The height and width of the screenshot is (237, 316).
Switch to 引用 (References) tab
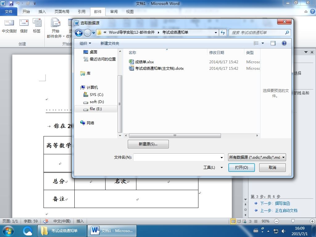click(x=81, y=12)
